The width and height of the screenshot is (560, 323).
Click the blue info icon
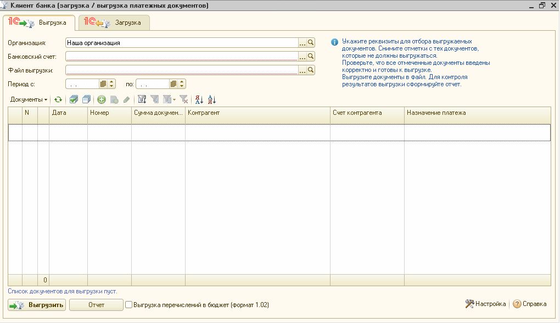tap(334, 42)
